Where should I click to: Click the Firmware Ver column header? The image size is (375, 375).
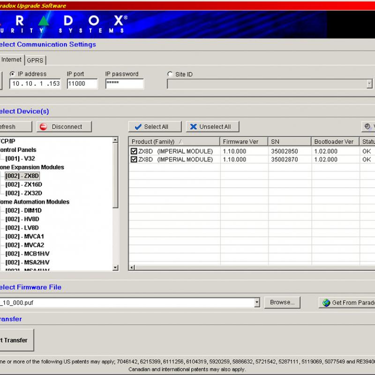click(244, 142)
